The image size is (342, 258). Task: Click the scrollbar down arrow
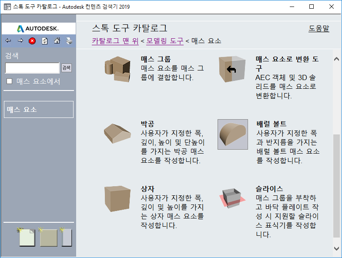(336, 248)
